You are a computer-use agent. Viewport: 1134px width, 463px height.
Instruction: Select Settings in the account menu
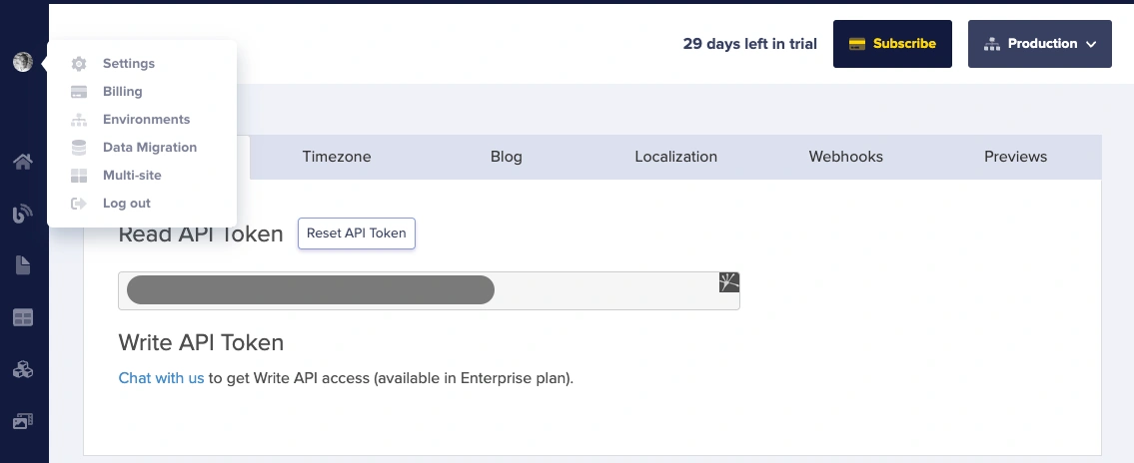tap(128, 64)
